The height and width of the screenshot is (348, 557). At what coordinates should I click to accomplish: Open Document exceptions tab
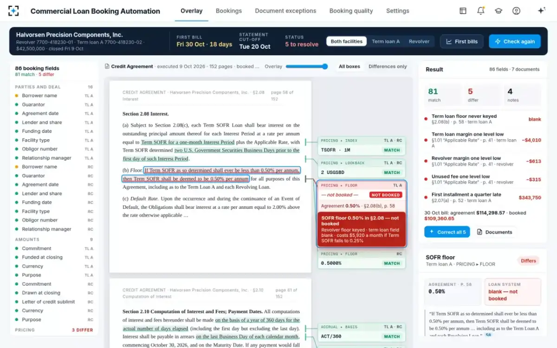point(285,11)
